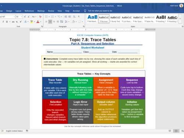This screenshot has height=138, width=184.
Task: Toggle underline formatting
Action: [7, 22]
